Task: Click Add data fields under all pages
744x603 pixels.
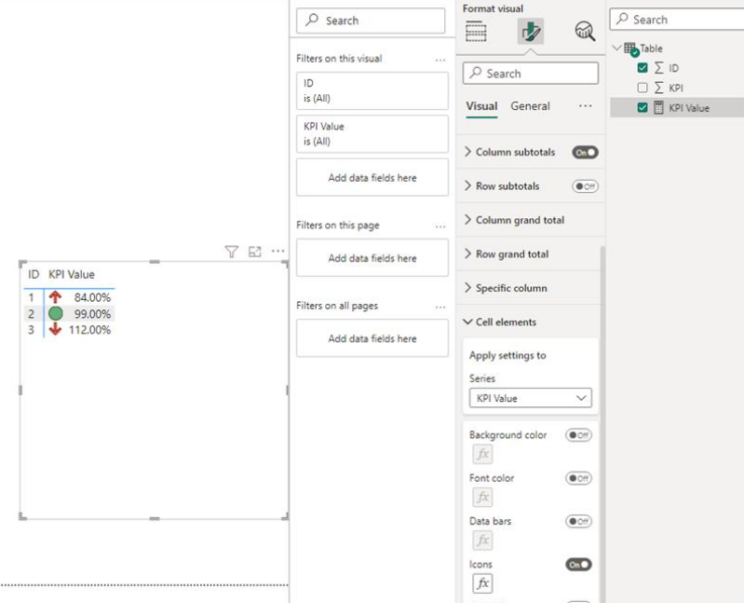Action: [372, 338]
